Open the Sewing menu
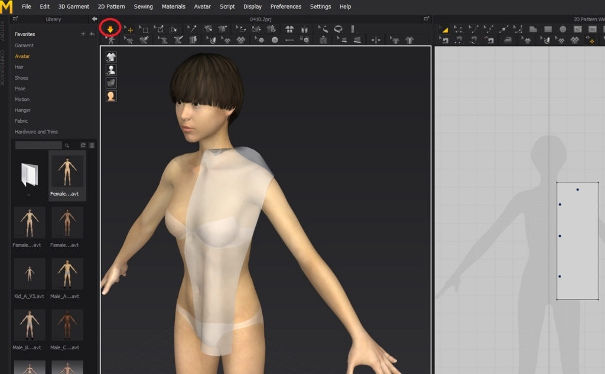605x374 pixels. (x=143, y=6)
